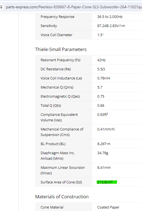Image resolution: width=142 pixels, height=211 pixels.
Task: Select the parts-express.com URL in the address bar
Action: [74, 7]
